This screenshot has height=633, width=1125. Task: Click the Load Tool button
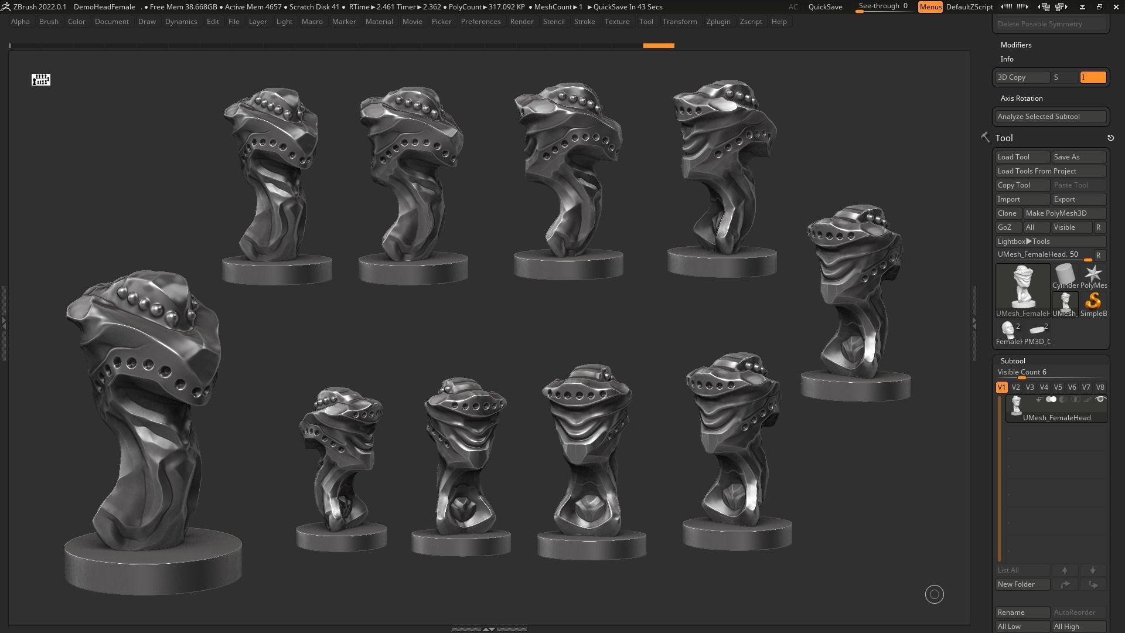1022,157
